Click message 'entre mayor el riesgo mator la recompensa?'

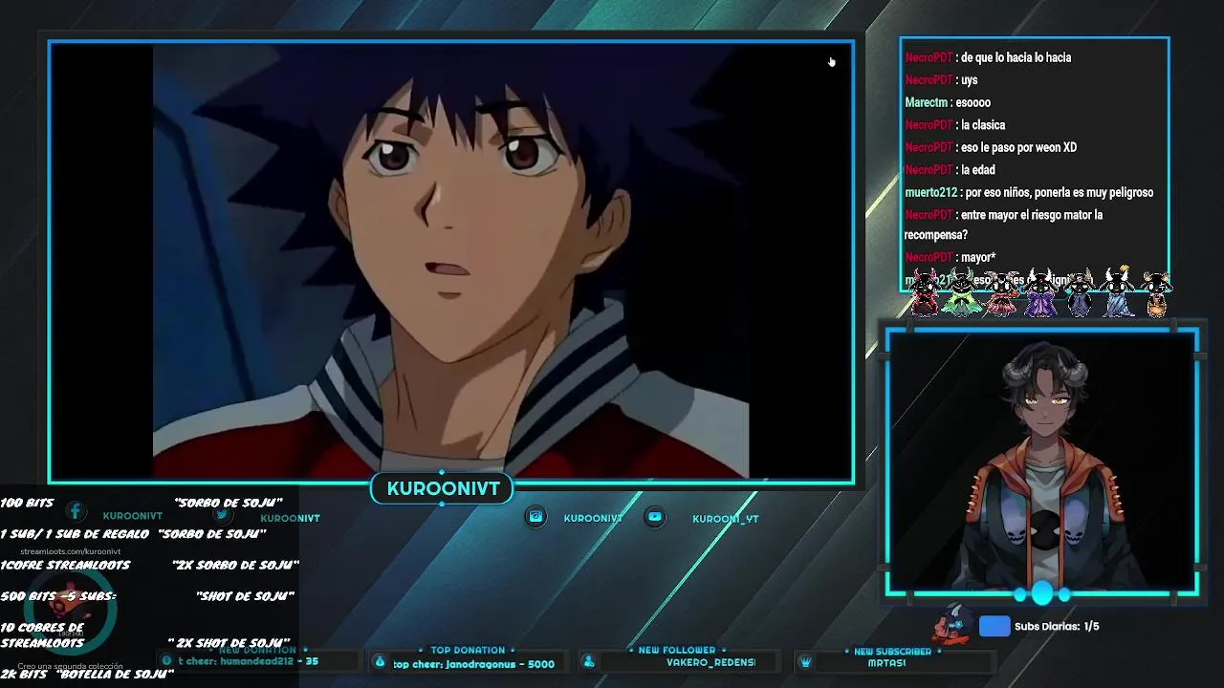tap(1004, 225)
